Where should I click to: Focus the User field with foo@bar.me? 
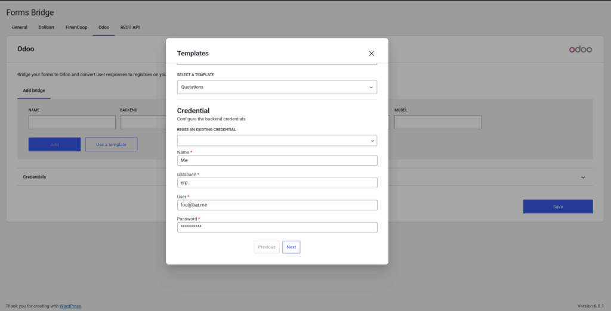(277, 205)
